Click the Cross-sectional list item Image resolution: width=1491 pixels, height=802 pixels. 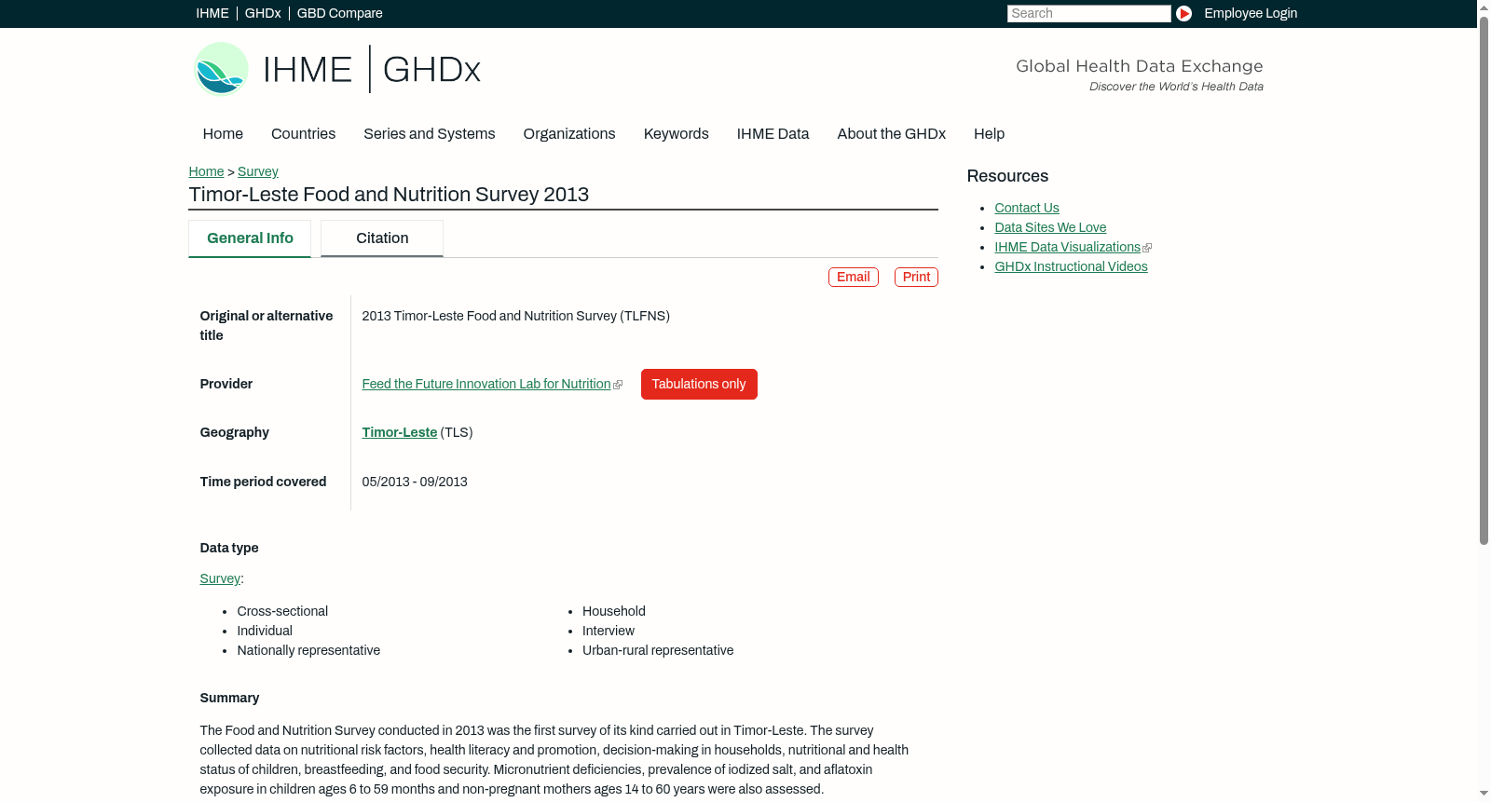coord(282,612)
